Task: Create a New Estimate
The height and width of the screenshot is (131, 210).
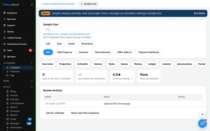Action: pyautogui.click(x=103, y=52)
